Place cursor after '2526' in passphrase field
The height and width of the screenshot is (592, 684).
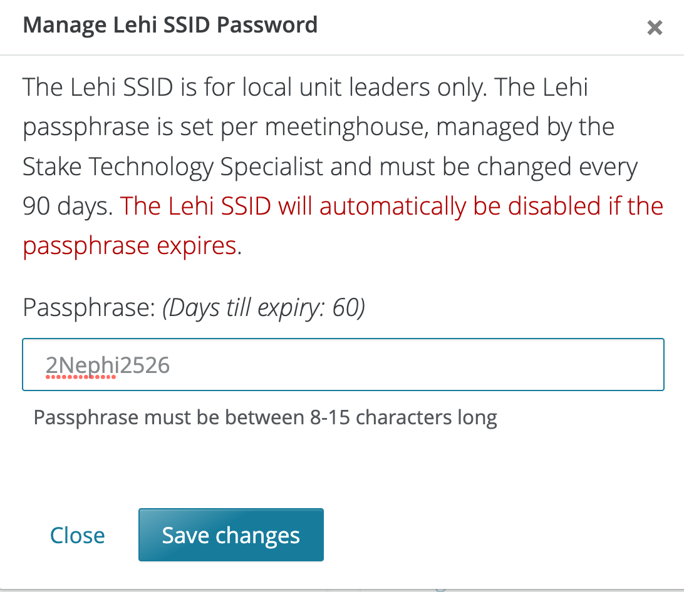pyautogui.click(x=170, y=365)
